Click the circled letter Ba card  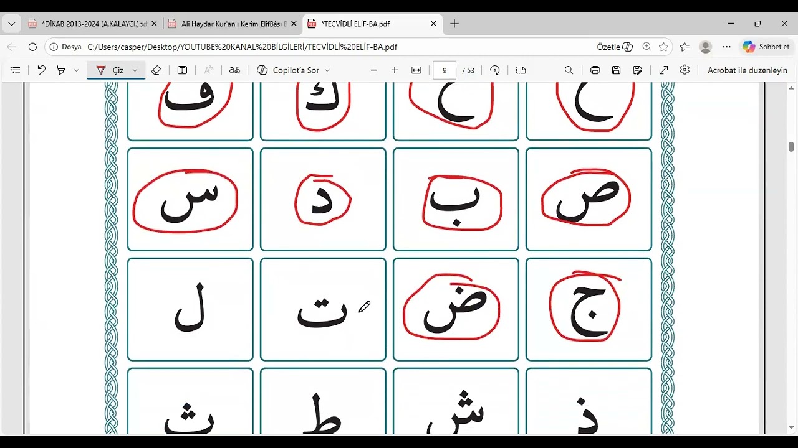tap(456, 199)
